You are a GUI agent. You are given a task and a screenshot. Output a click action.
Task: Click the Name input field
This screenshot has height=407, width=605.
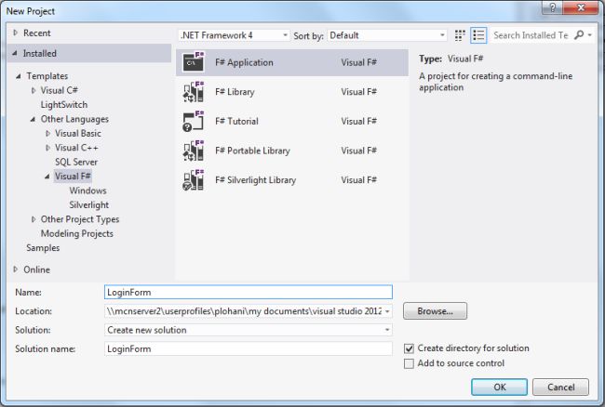coord(249,293)
